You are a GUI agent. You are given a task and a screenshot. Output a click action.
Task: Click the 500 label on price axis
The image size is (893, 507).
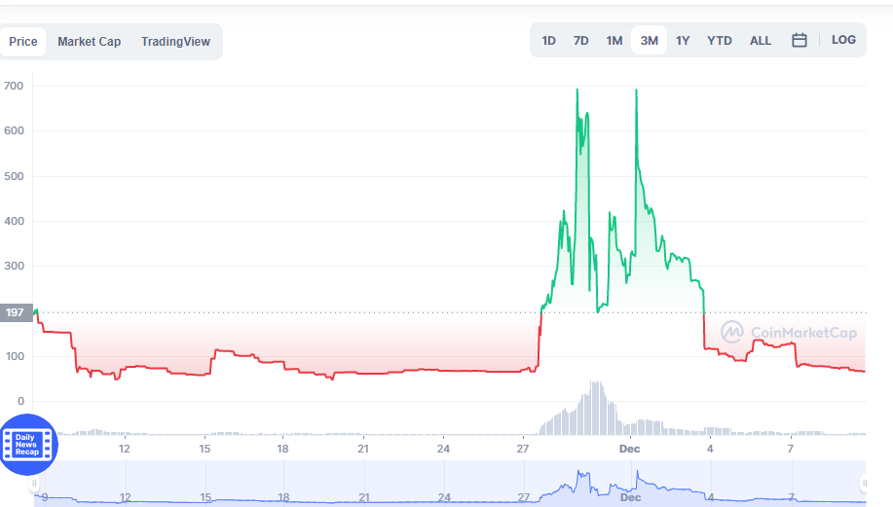14,176
